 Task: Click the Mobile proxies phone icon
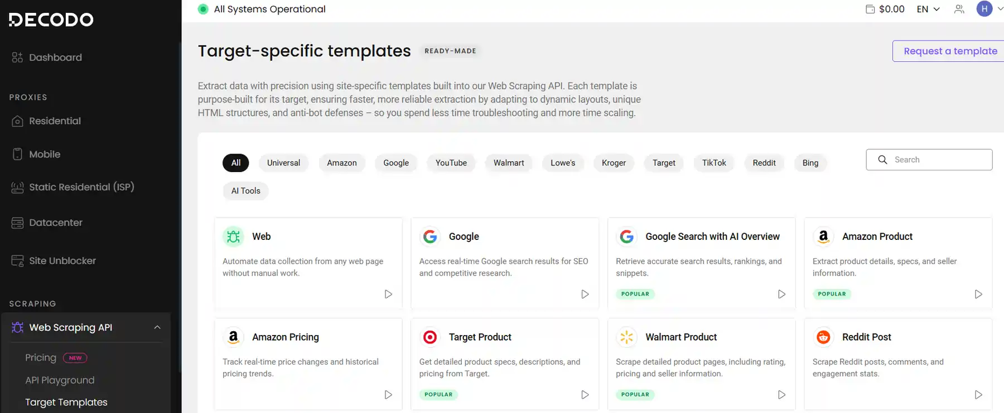(x=17, y=154)
